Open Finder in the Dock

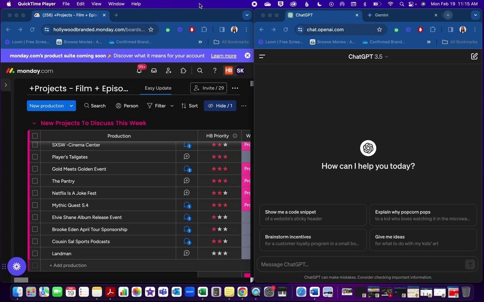click(x=18, y=292)
